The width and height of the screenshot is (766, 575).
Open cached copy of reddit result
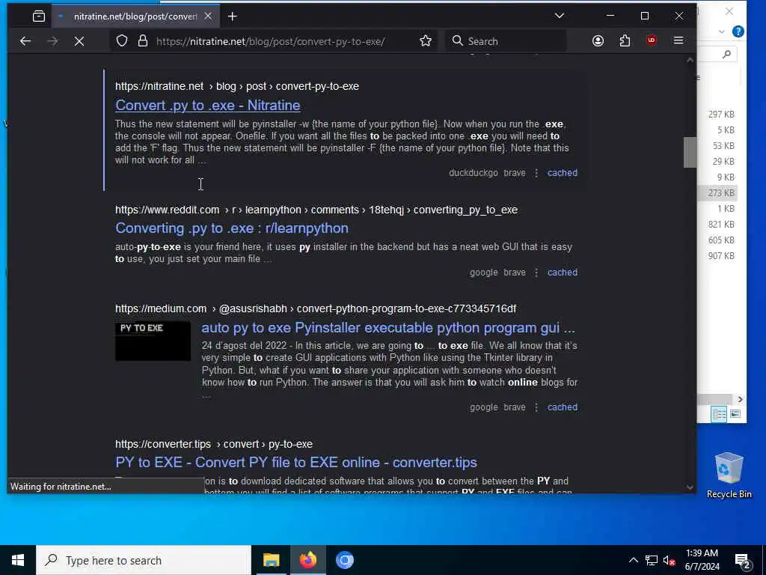(x=563, y=273)
